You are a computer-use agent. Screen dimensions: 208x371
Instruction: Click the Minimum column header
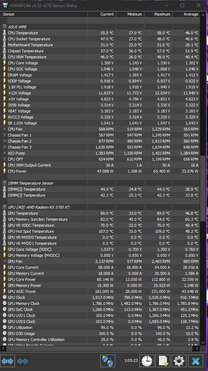pyautogui.click(x=130, y=14)
